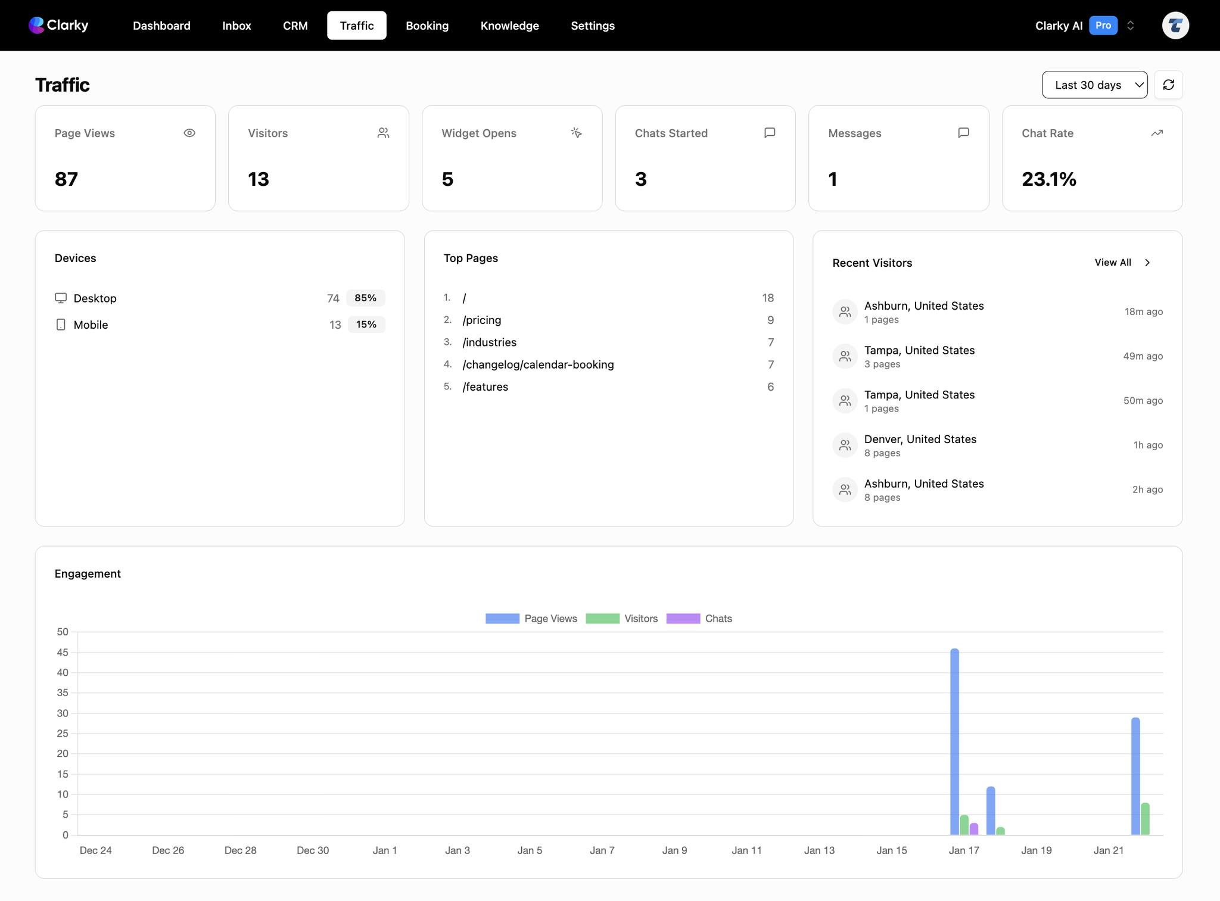
Task: Click the desktop icon in Devices panel
Action: pyautogui.click(x=60, y=298)
